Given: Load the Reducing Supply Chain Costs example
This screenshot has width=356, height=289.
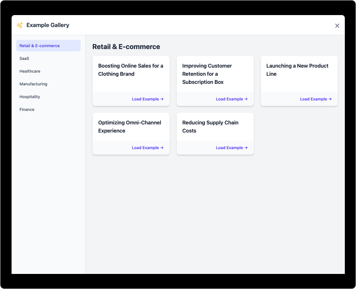Looking at the screenshot, I should pyautogui.click(x=231, y=148).
